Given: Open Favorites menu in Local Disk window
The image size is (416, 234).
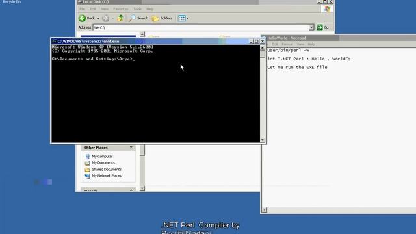Looking at the screenshot, I should click(x=120, y=9).
